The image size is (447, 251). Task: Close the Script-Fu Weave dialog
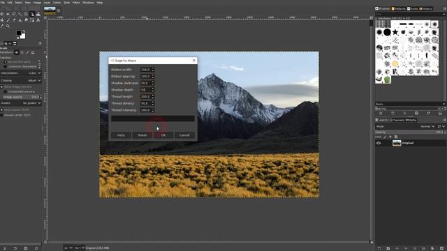[x=194, y=61]
